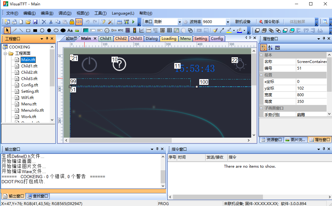Click the green Run arrow icon
This screenshot has height=206, width=332.
134,22
